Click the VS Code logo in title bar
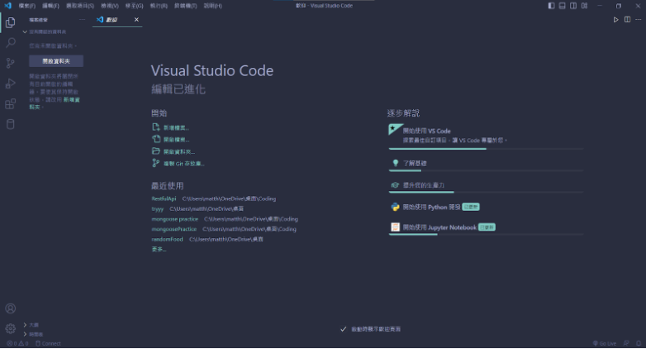Image resolution: width=646 pixels, height=349 pixels. click(7, 6)
